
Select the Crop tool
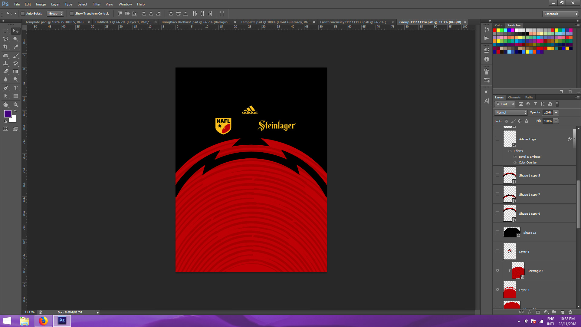pyautogui.click(x=6, y=47)
